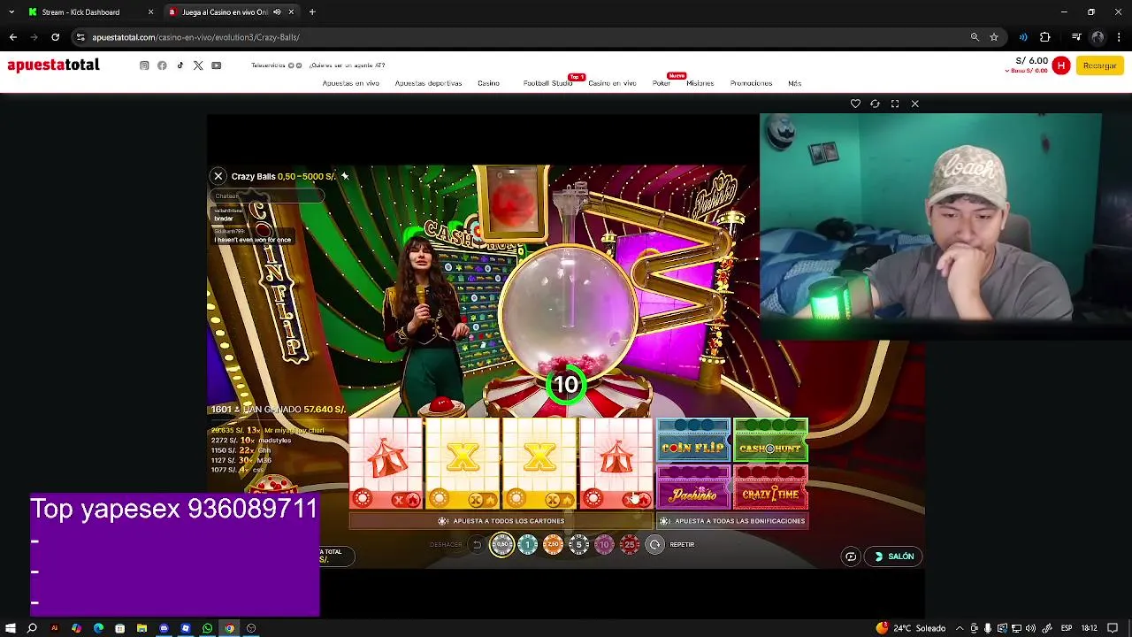Image resolution: width=1132 pixels, height=637 pixels.
Task: Bet on the second yellow X card
Action: (539, 464)
